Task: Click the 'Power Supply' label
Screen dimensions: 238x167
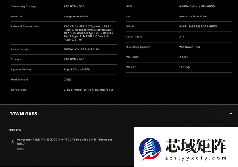Action: click(x=20, y=49)
